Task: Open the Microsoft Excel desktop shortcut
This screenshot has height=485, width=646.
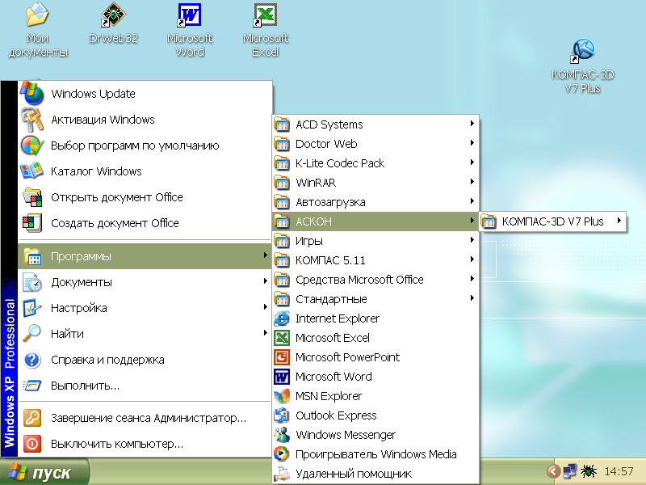Action: click(266, 30)
